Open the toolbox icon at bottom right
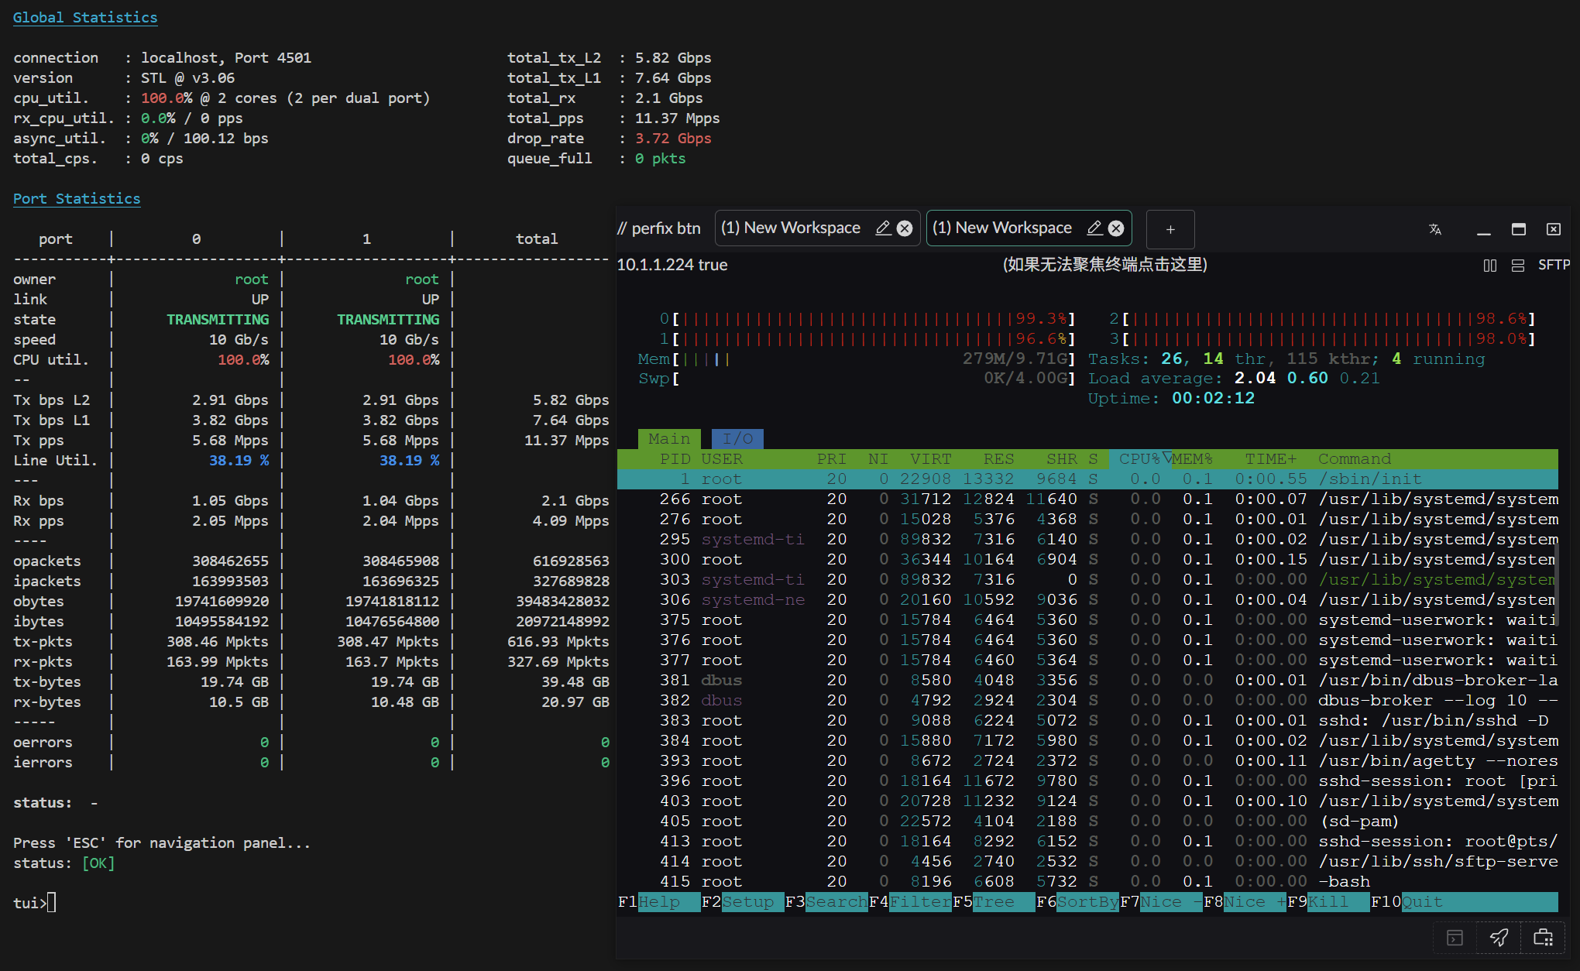The image size is (1580, 971). [1543, 938]
